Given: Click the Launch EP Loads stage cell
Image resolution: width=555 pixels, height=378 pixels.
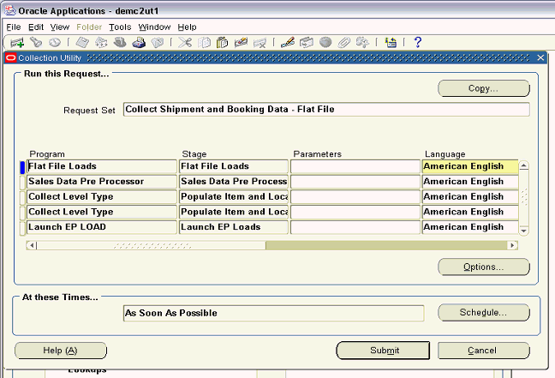Looking at the screenshot, I should (234, 227).
